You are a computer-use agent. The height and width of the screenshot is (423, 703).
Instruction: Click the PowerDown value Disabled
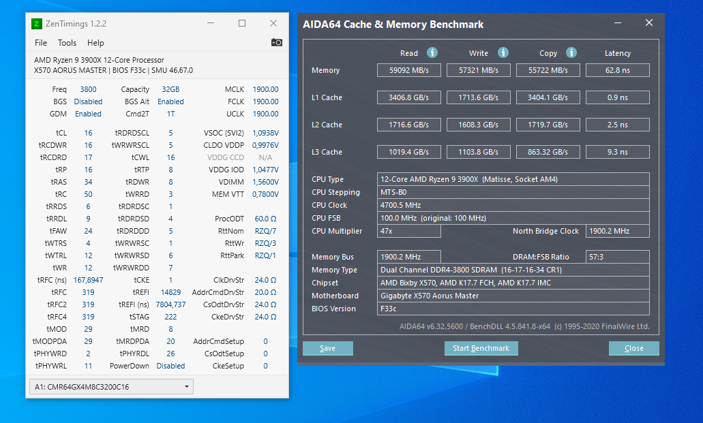click(x=171, y=366)
